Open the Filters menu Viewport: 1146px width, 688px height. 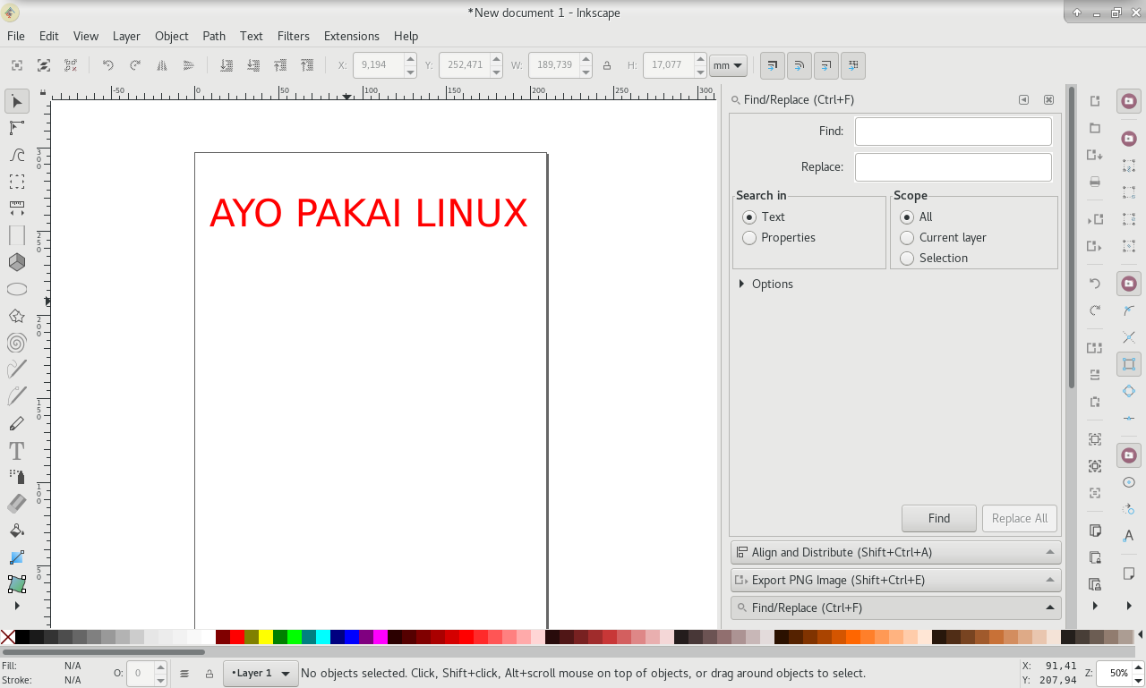coord(293,36)
